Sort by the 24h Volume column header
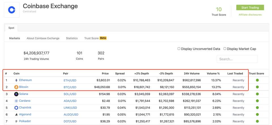Viewport: 272px width, 125px height. coord(192,74)
